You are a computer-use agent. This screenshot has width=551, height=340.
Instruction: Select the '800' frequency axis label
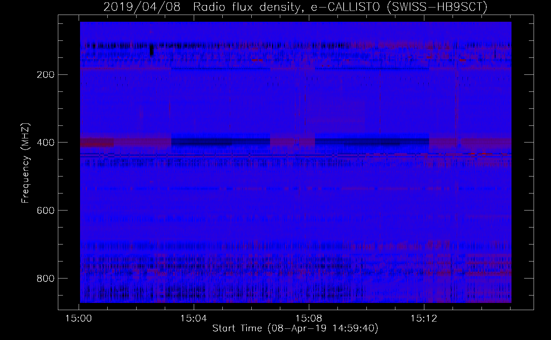pos(45,278)
